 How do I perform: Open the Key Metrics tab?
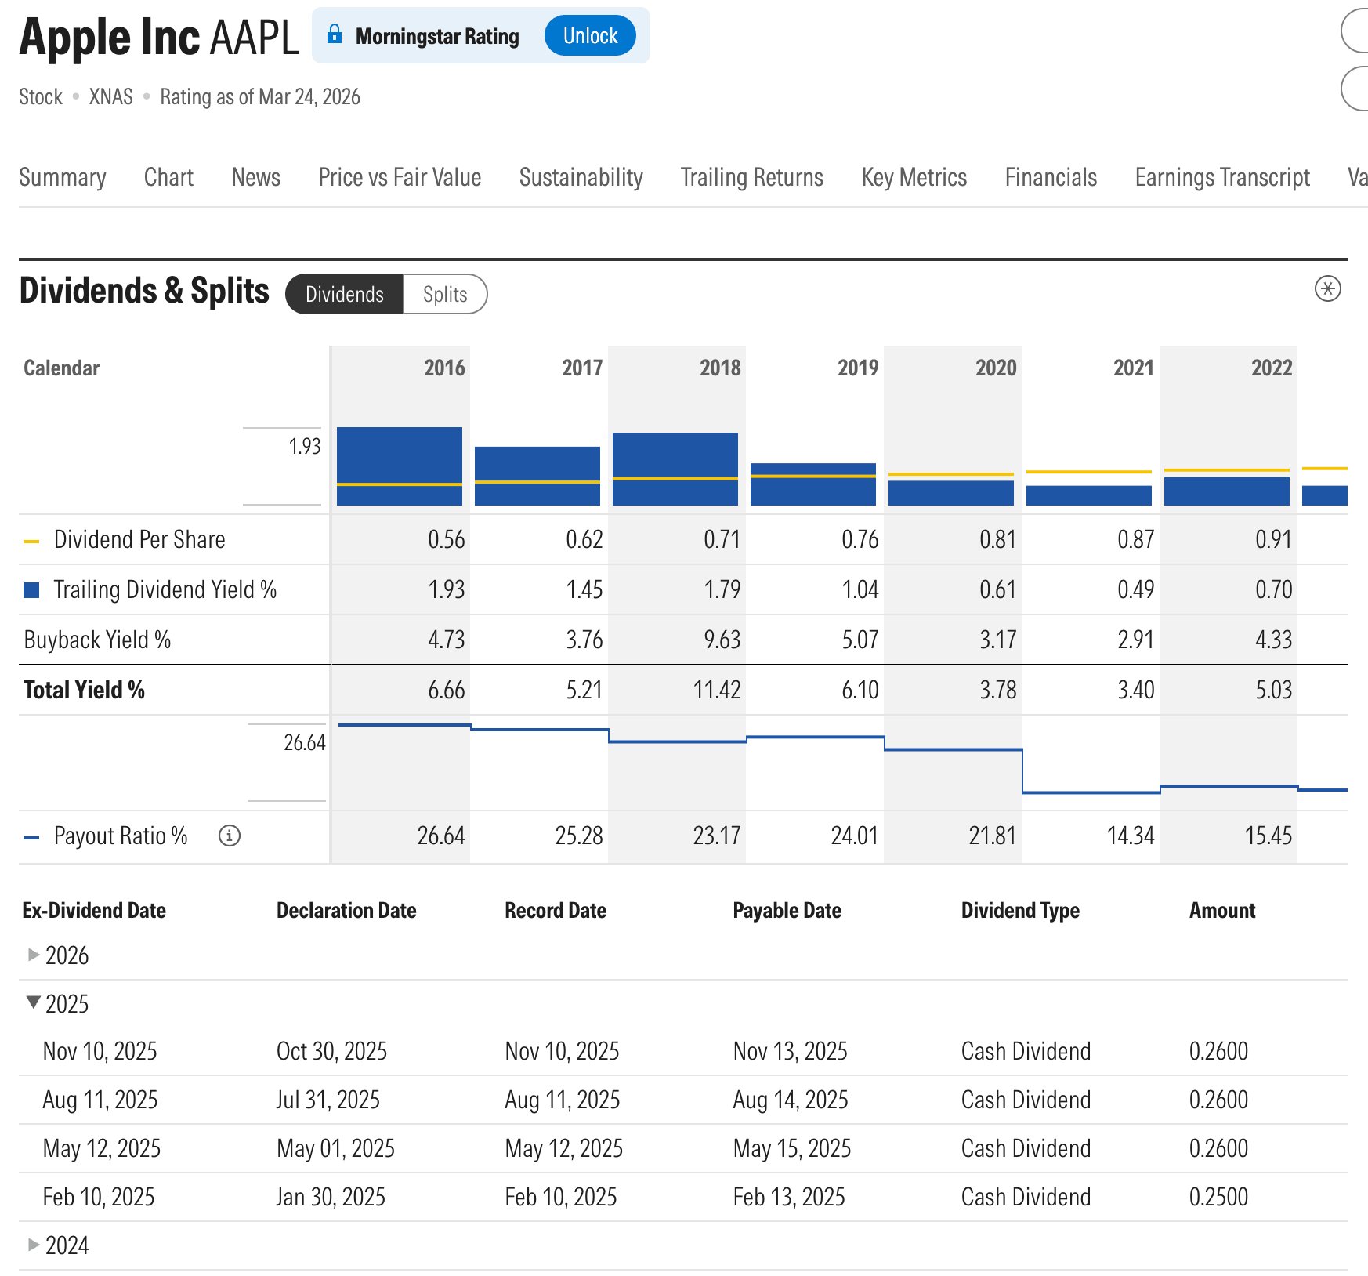point(914,177)
